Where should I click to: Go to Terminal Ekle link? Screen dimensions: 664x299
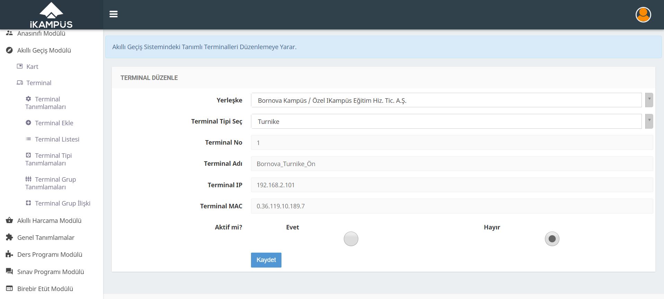point(54,123)
